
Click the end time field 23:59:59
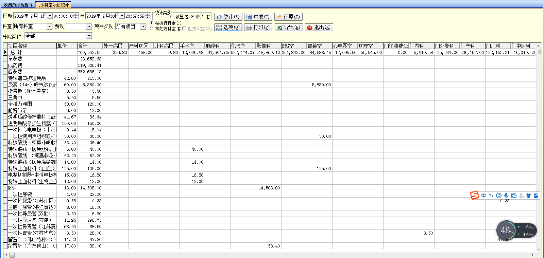(135, 16)
